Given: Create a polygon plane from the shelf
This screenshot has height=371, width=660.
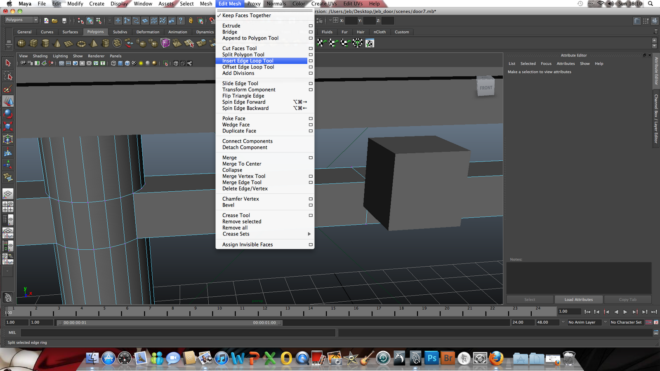Looking at the screenshot, I should tap(69, 43).
